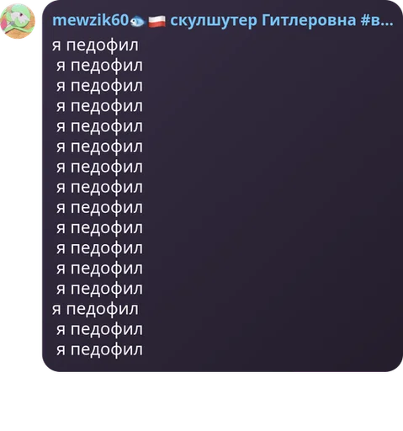Click the second-to-last message line

point(99,330)
